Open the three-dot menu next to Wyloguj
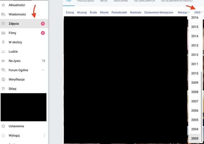The width and height of the screenshot is (204, 144). pyautogui.click(x=44, y=135)
